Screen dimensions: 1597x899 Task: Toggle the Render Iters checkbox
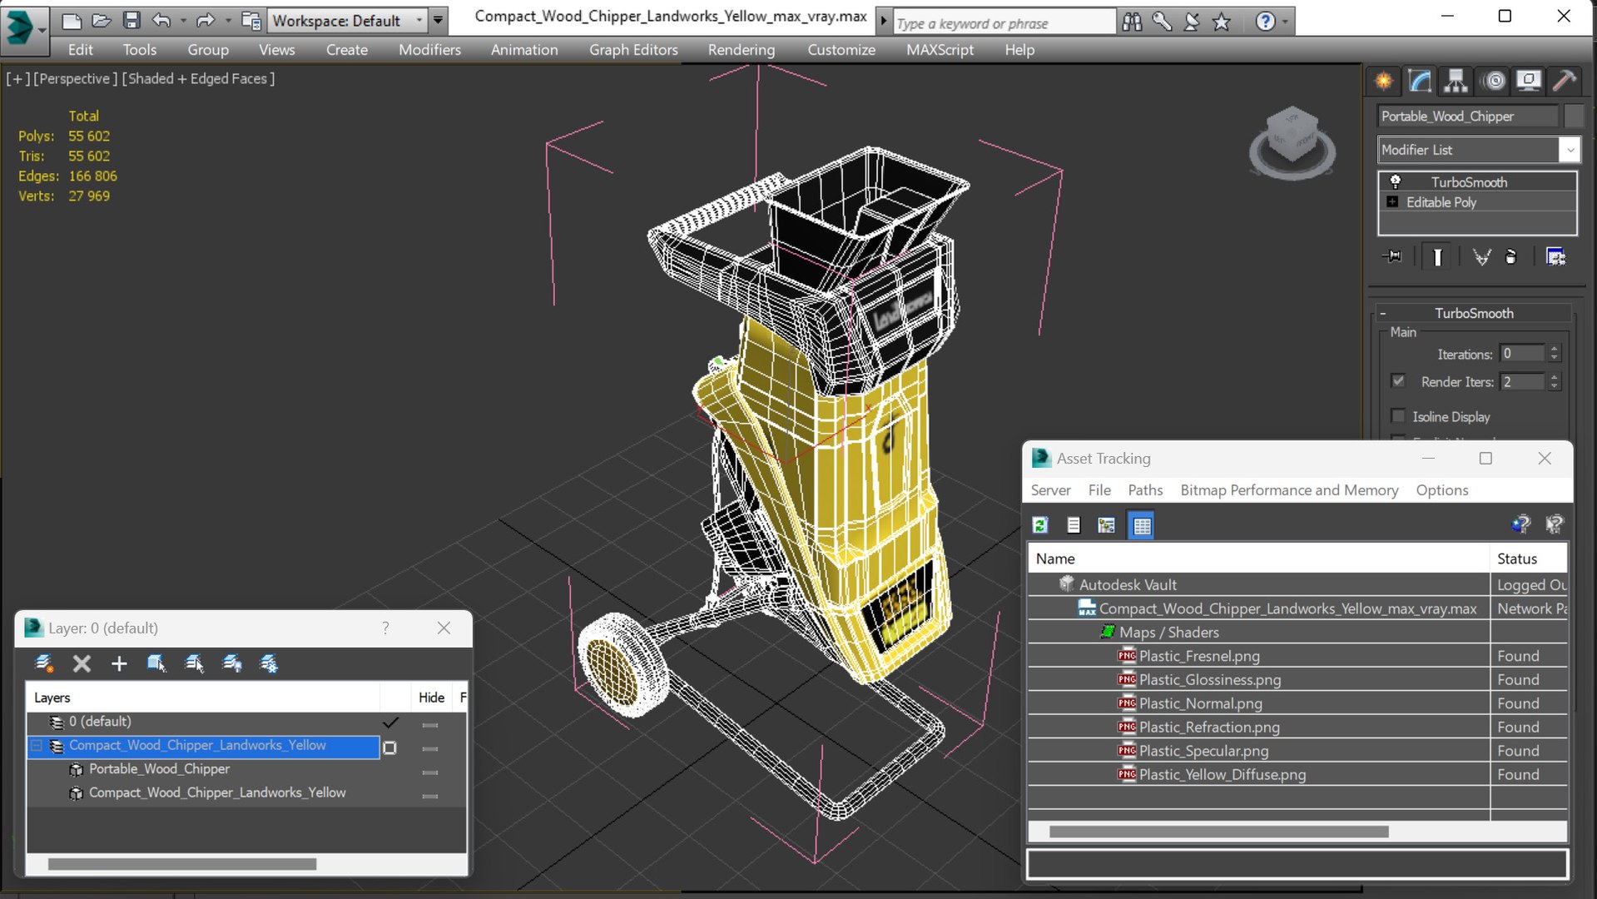[x=1398, y=381]
